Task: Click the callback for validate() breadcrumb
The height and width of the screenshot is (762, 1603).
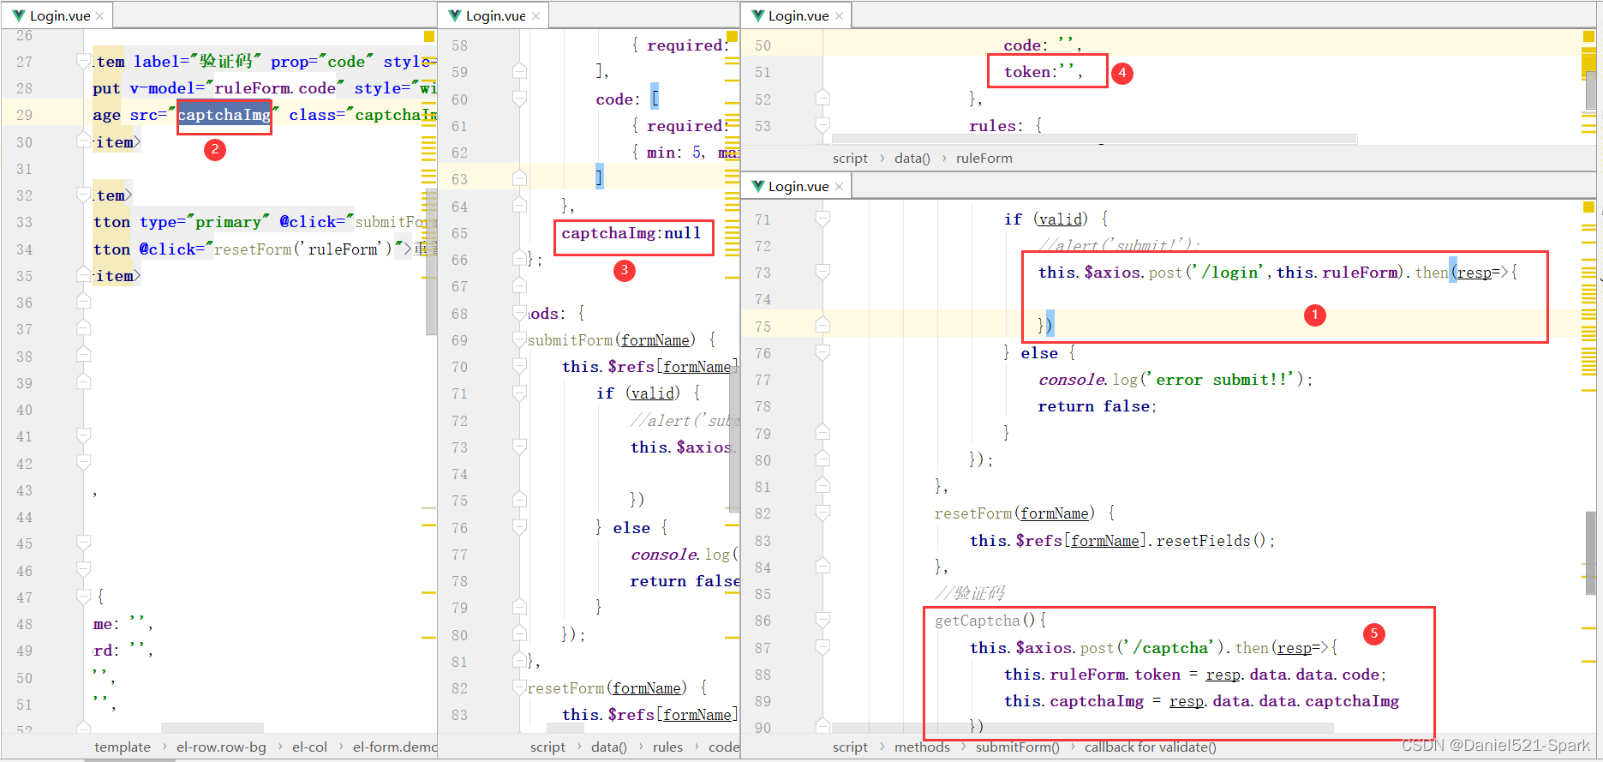Action: click(x=1150, y=747)
